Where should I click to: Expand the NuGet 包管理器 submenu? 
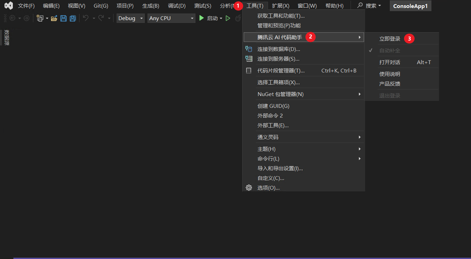tap(304, 94)
